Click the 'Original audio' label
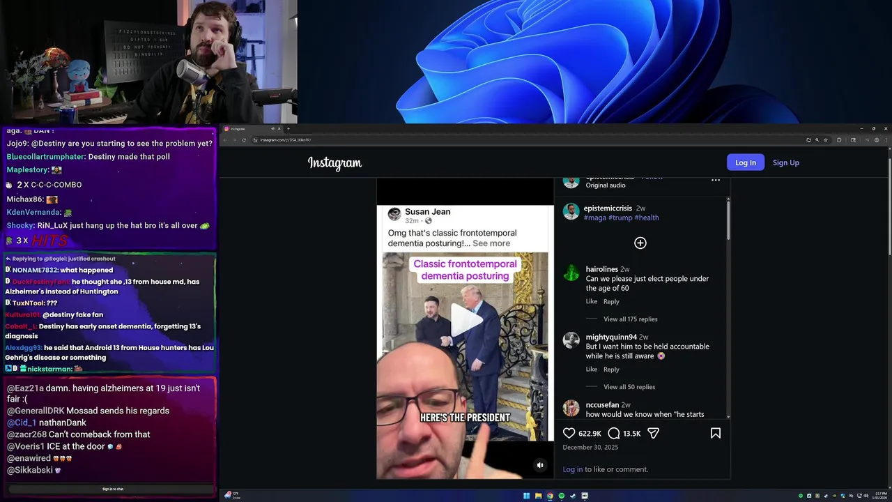Screen dimensions: 892x502 coord(606,185)
